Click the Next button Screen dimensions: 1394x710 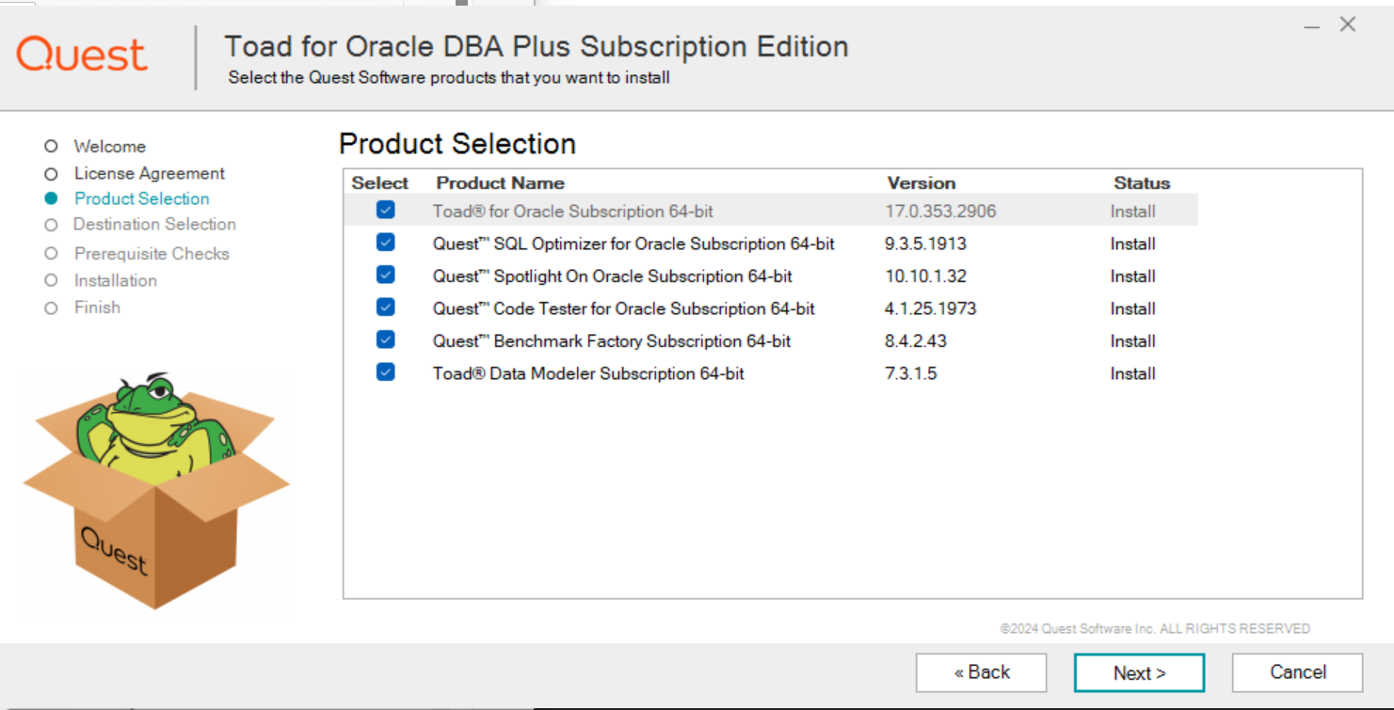tap(1139, 672)
